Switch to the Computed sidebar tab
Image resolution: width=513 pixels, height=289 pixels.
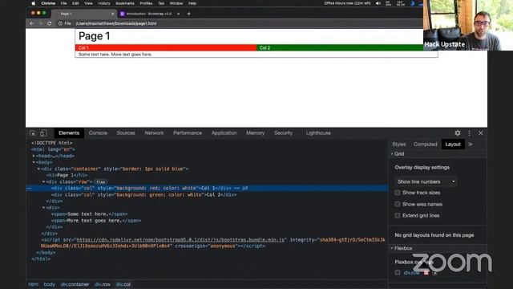tap(426, 144)
